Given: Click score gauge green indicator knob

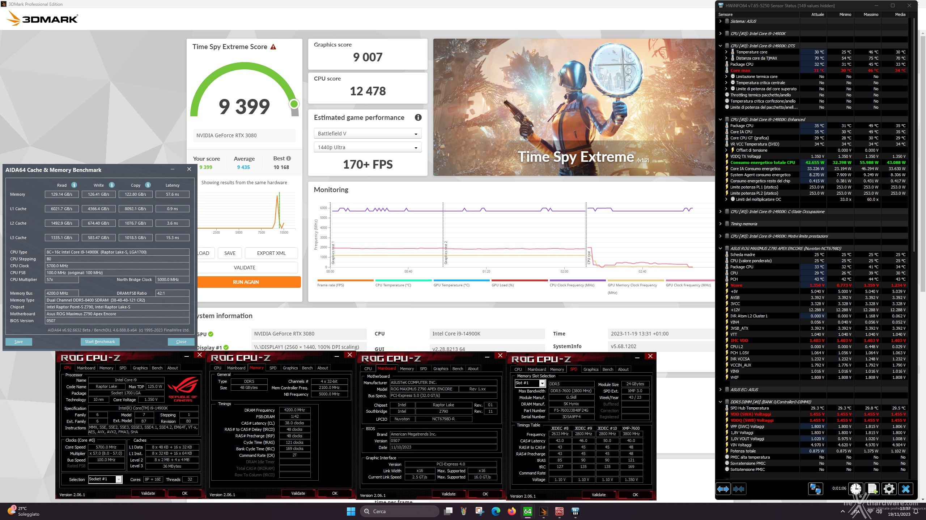Looking at the screenshot, I should click(x=294, y=104).
